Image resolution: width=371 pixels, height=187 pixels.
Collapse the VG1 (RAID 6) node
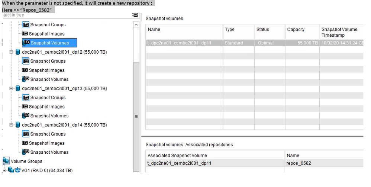pos(4,170)
